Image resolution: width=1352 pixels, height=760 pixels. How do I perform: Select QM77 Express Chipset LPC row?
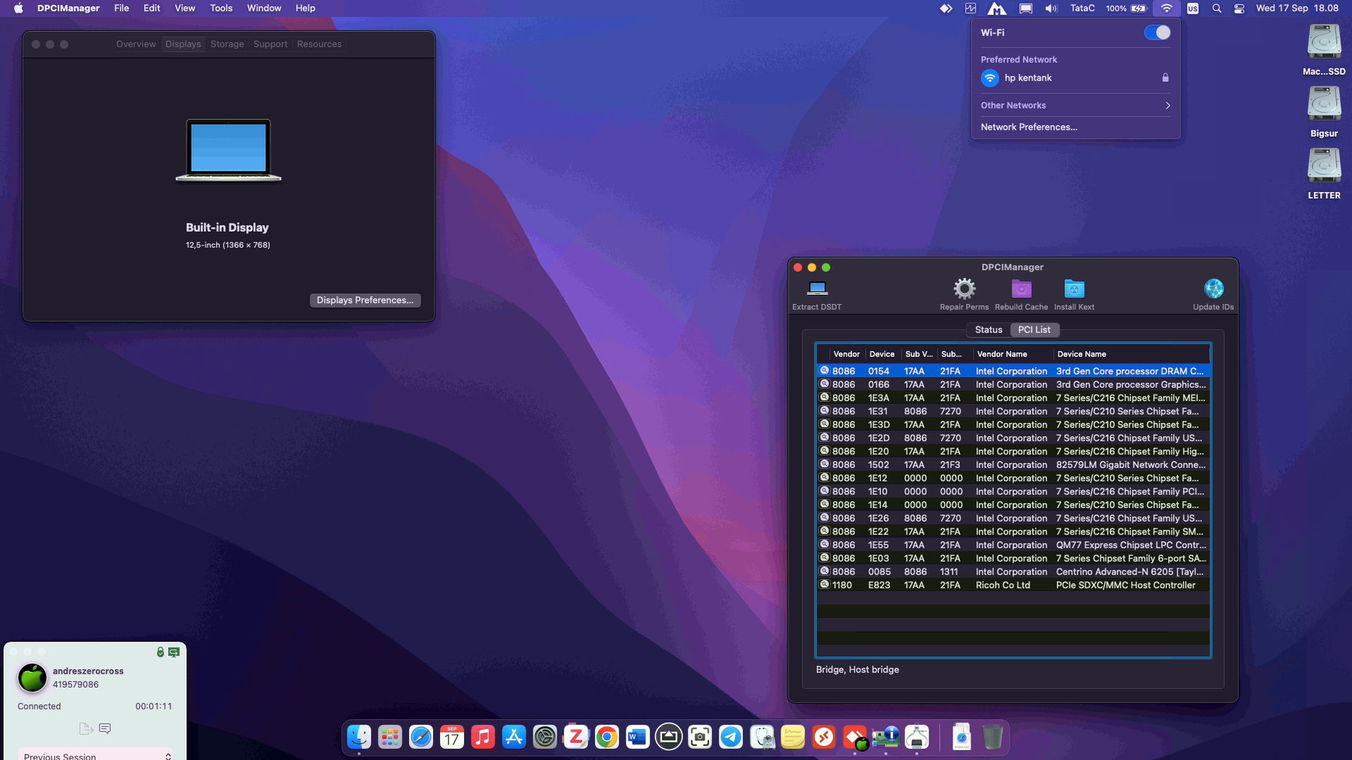point(1013,545)
